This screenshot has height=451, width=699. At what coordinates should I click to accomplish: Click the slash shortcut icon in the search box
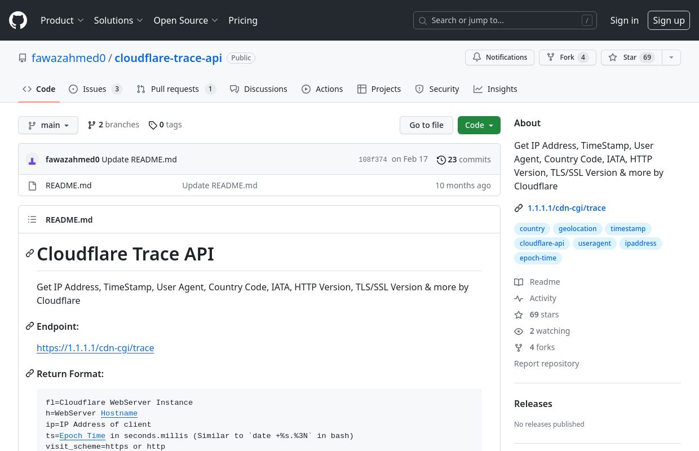click(587, 20)
